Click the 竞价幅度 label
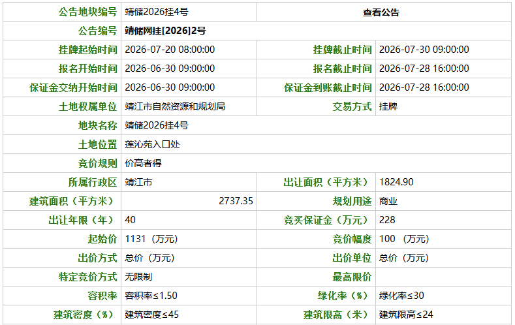Viewport: 515px width, 325px height. 352,239
